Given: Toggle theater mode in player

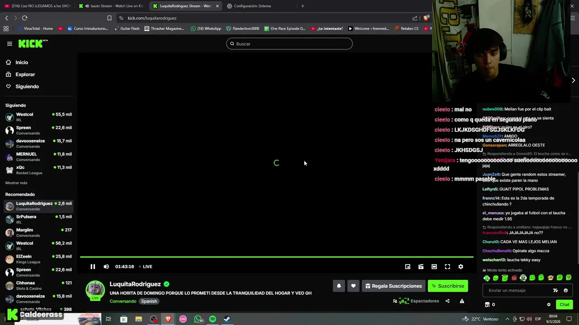Looking at the screenshot, I should (x=434, y=267).
